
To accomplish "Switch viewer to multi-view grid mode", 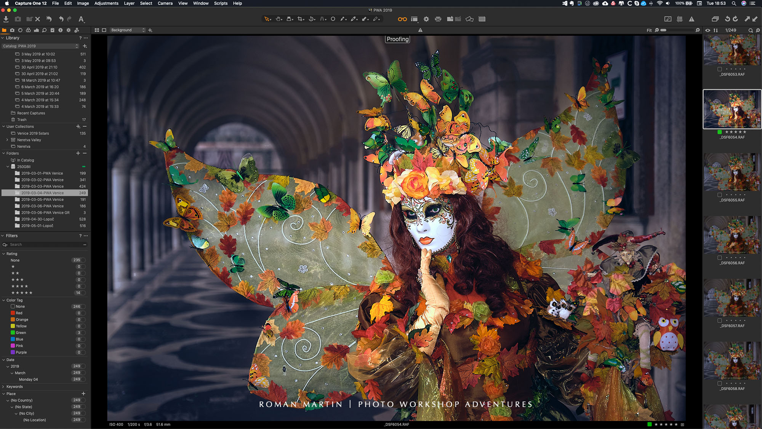I will (97, 30).
